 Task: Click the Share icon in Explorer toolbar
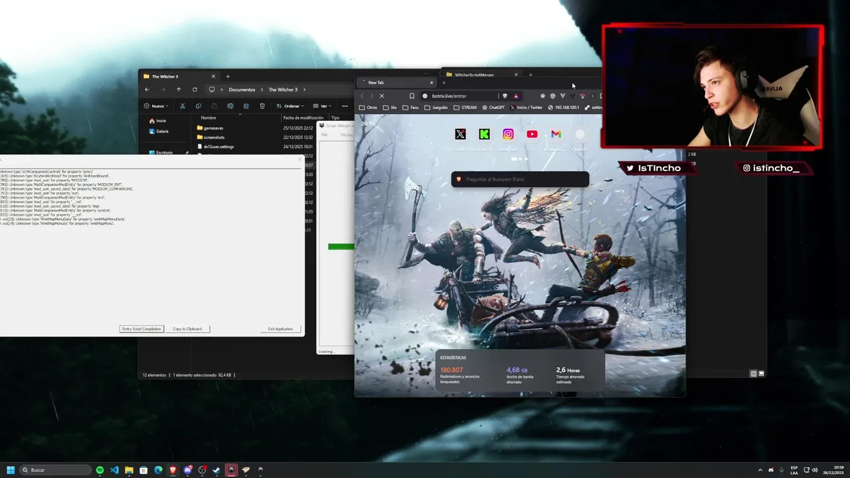[246, 106]
